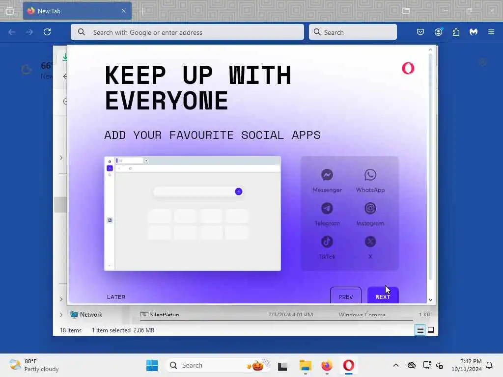Open the Firefox View icon beside the tabs
Image resolution: width=503 pixels, height=377 pixels.
pos(10,11)
